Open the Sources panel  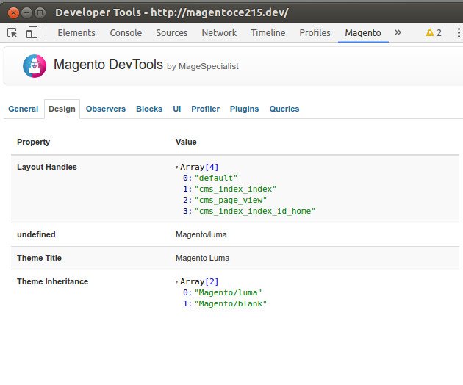[x=171, y=33]
